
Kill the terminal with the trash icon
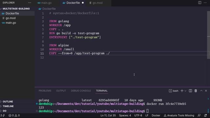pos(196,91)
